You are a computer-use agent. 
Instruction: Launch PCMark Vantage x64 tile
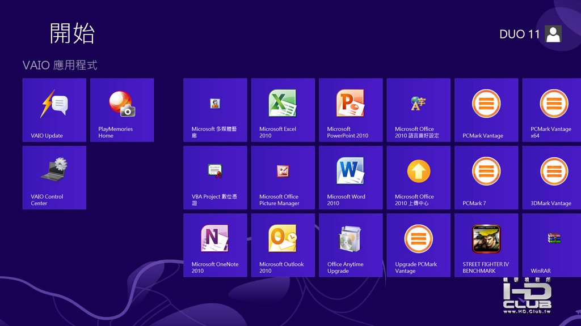tap(551, 110)
